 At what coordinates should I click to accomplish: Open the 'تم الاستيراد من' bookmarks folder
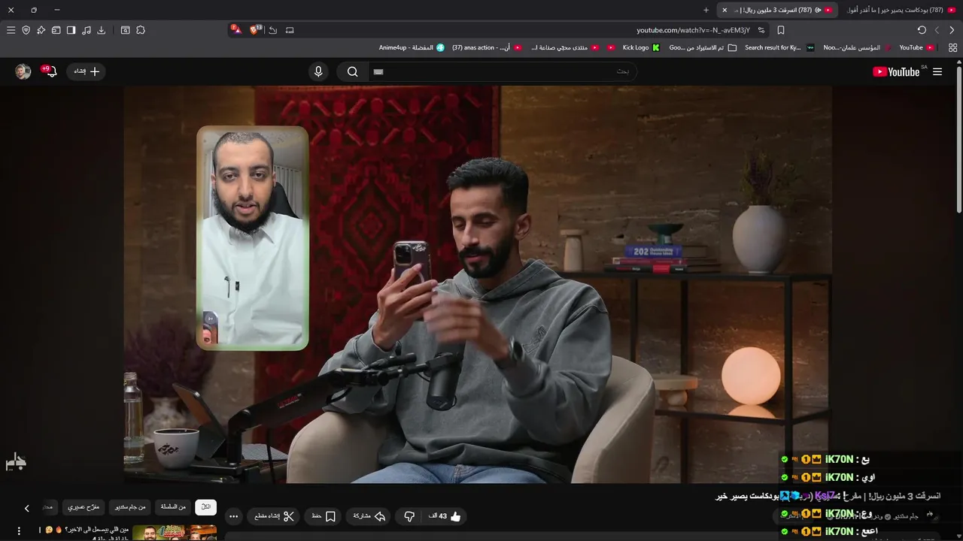702,47
